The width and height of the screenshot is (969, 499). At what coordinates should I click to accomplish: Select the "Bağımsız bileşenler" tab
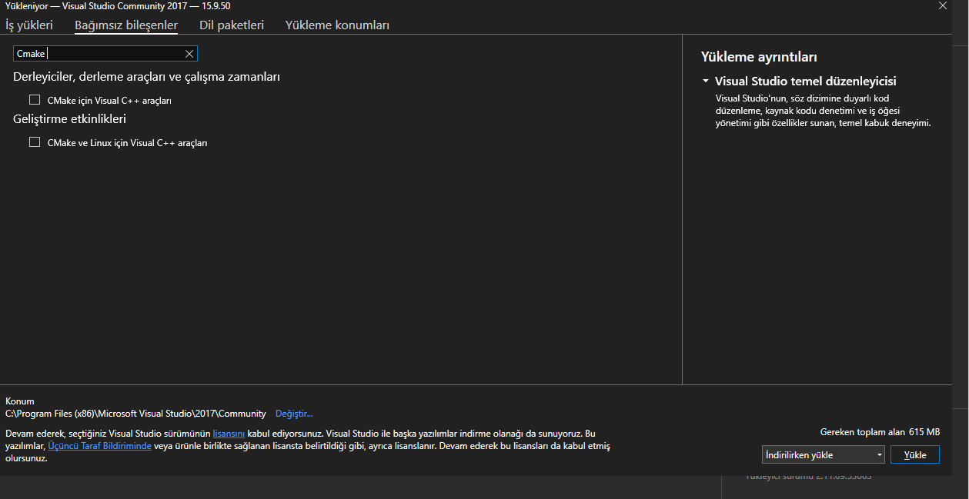[x=126, y=25]
